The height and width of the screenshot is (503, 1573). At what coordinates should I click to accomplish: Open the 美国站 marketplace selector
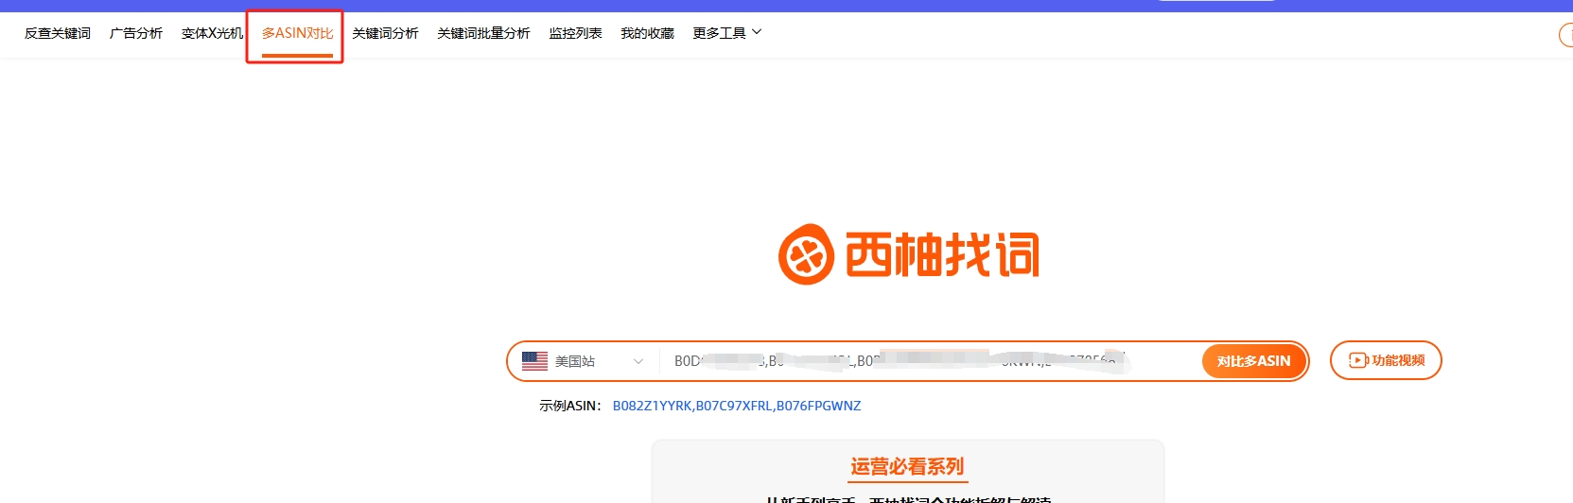(584, 361)
